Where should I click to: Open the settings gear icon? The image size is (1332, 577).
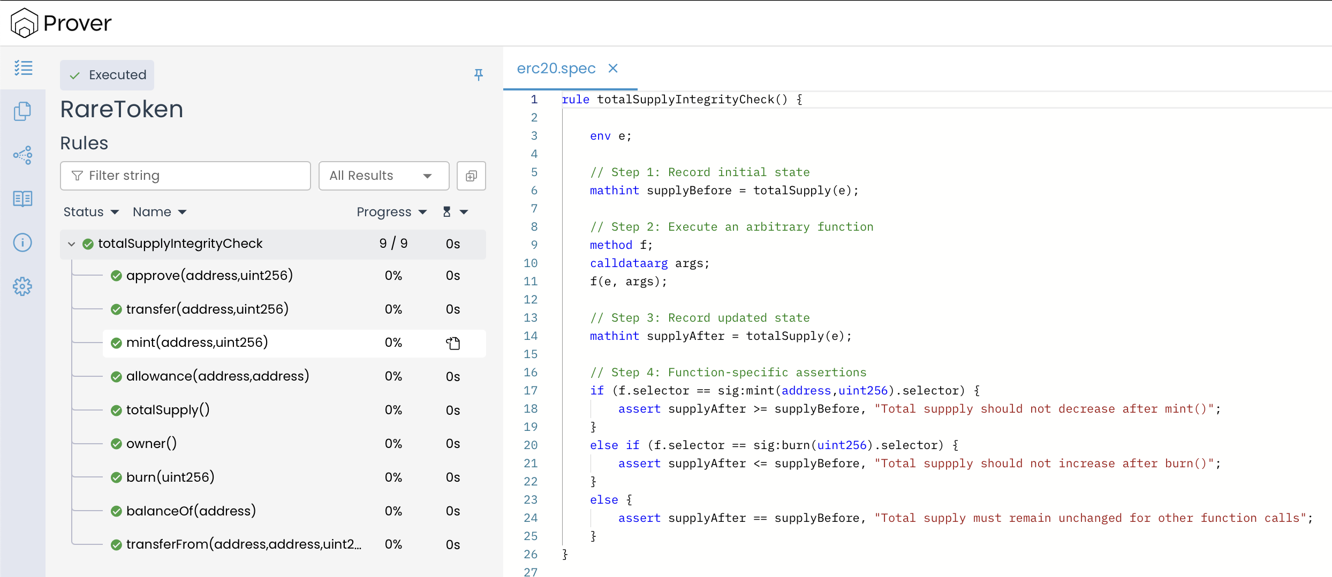click(22, 286)
